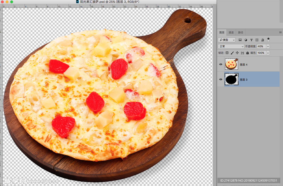
Task: Filter layers by smart object icon
Action: click(262, 40)
